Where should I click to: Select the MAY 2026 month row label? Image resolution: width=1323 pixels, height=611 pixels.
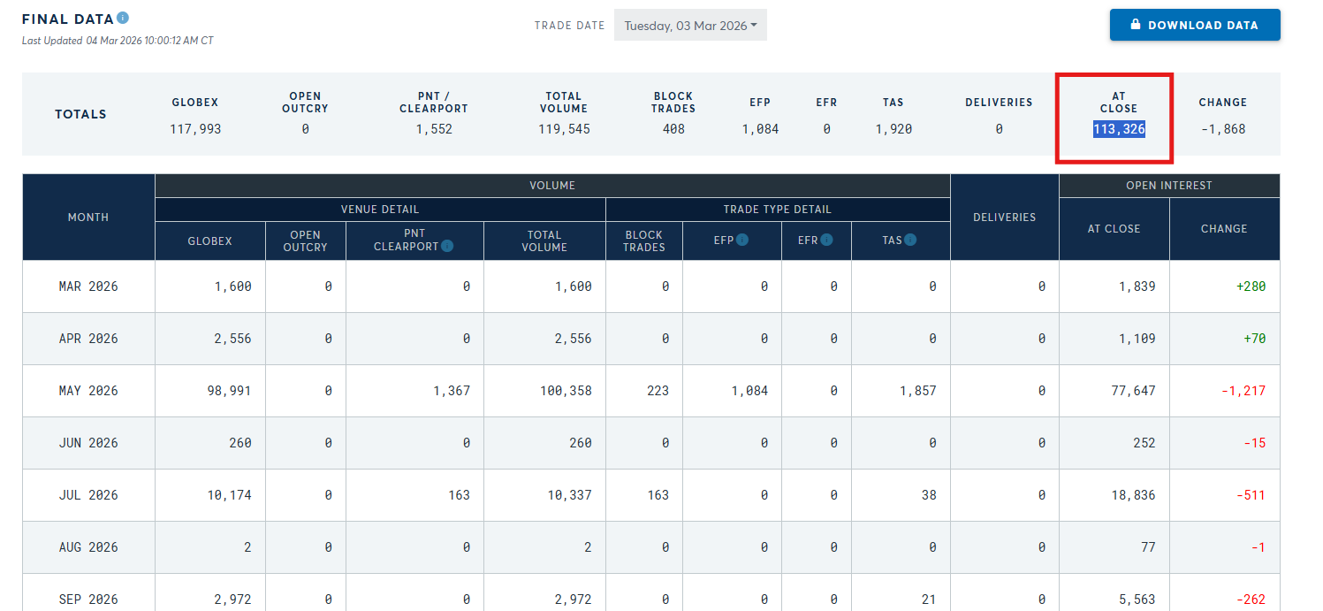[x=88, y=391]
